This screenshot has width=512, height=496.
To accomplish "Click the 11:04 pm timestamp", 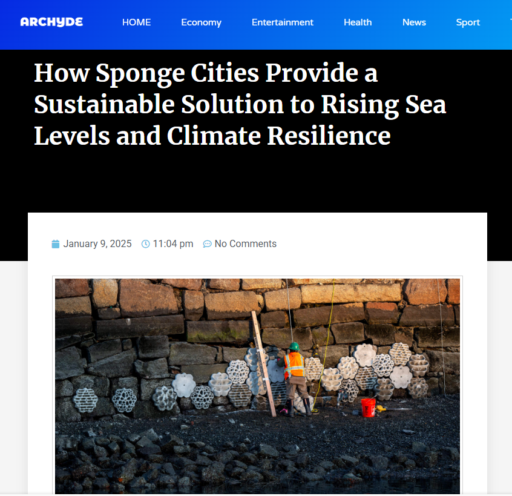I will point(173,243).
